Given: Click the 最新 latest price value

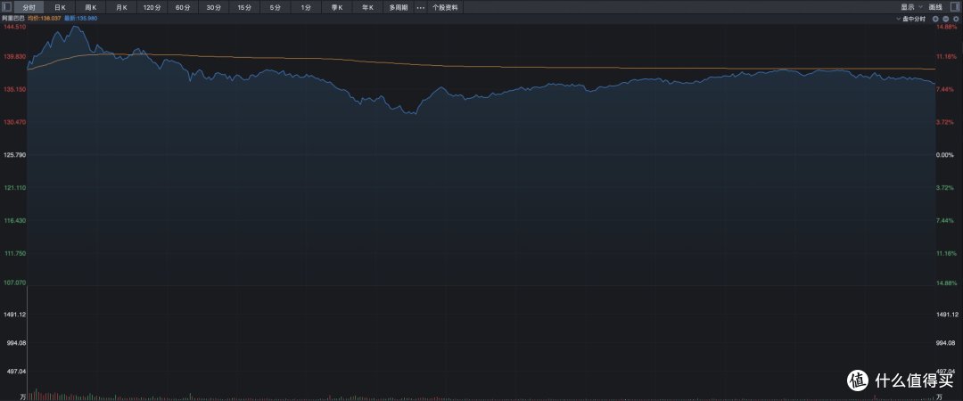Looking at the screenshot, I should (x=81, y=19).
